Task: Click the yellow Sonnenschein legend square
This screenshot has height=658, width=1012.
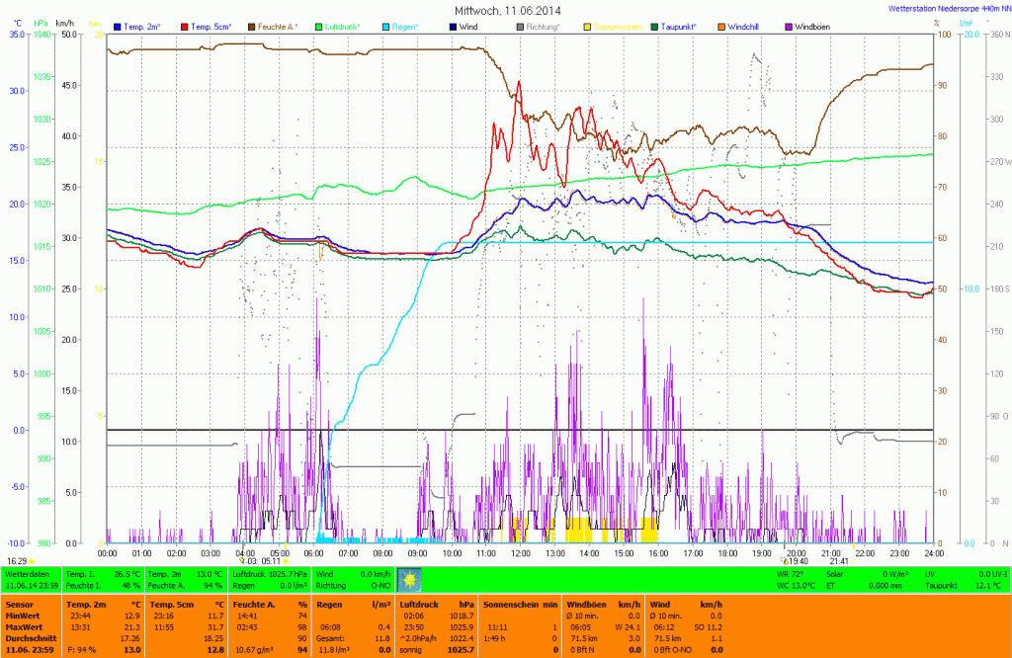Action: click(588, 26)
